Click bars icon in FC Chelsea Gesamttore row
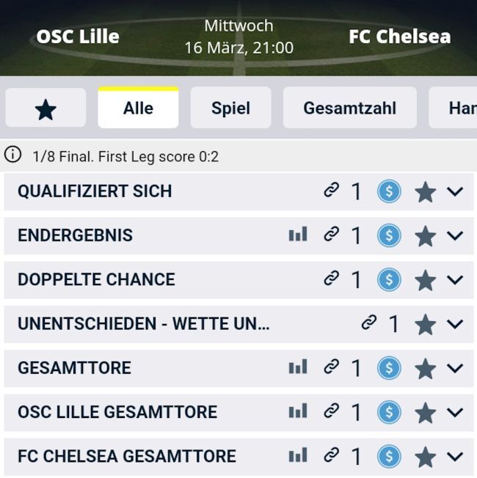The image size is (477, 478). 297,456
